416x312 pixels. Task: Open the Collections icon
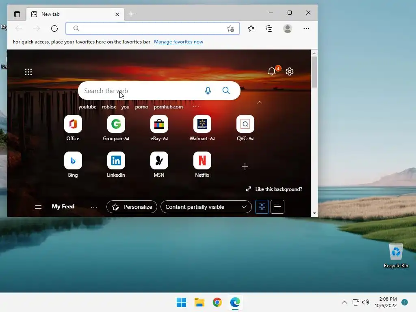269,28
